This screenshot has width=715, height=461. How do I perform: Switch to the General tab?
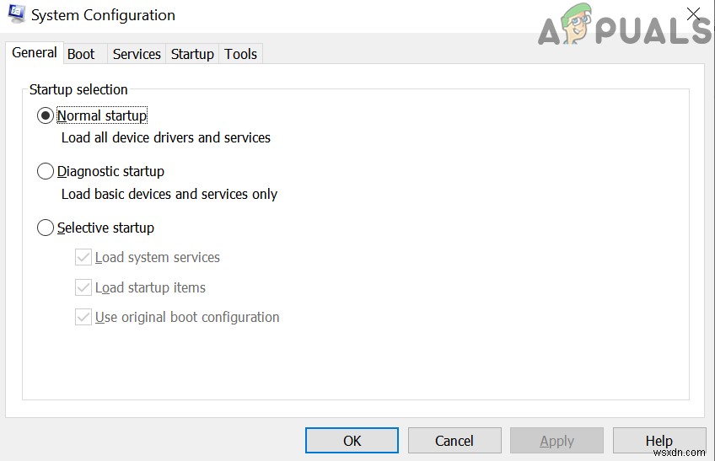[x=35, y=53]
